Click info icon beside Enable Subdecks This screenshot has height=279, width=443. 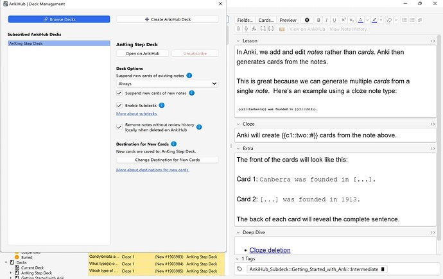tap(162, 105)
